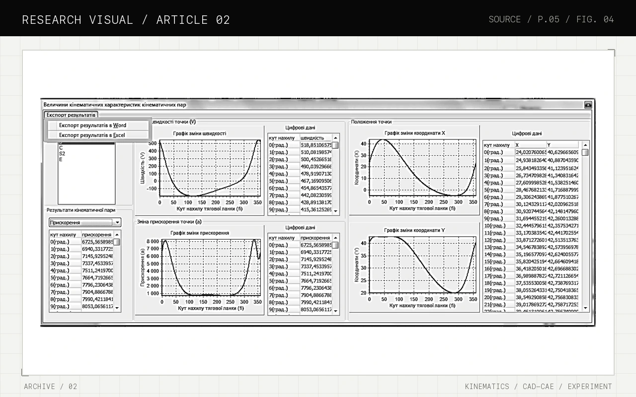The width and height of the screenshot is (636, 397).
Task: Click the Графік зміни координати Y chart
Action: pos(415,268)
